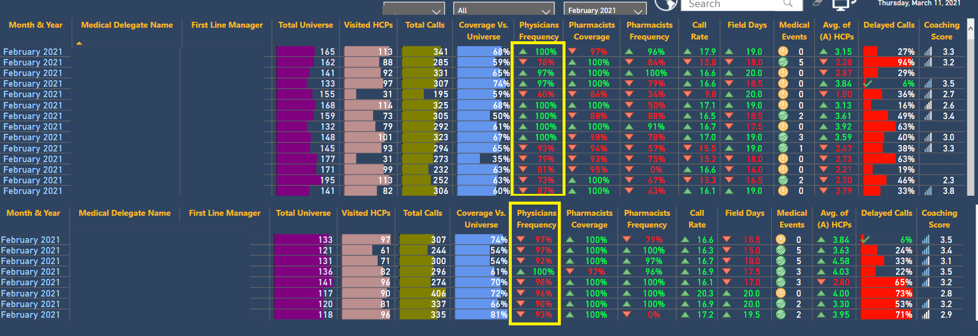Click sort arrow under upper Medical Delegate Name

tap(79, 43)
